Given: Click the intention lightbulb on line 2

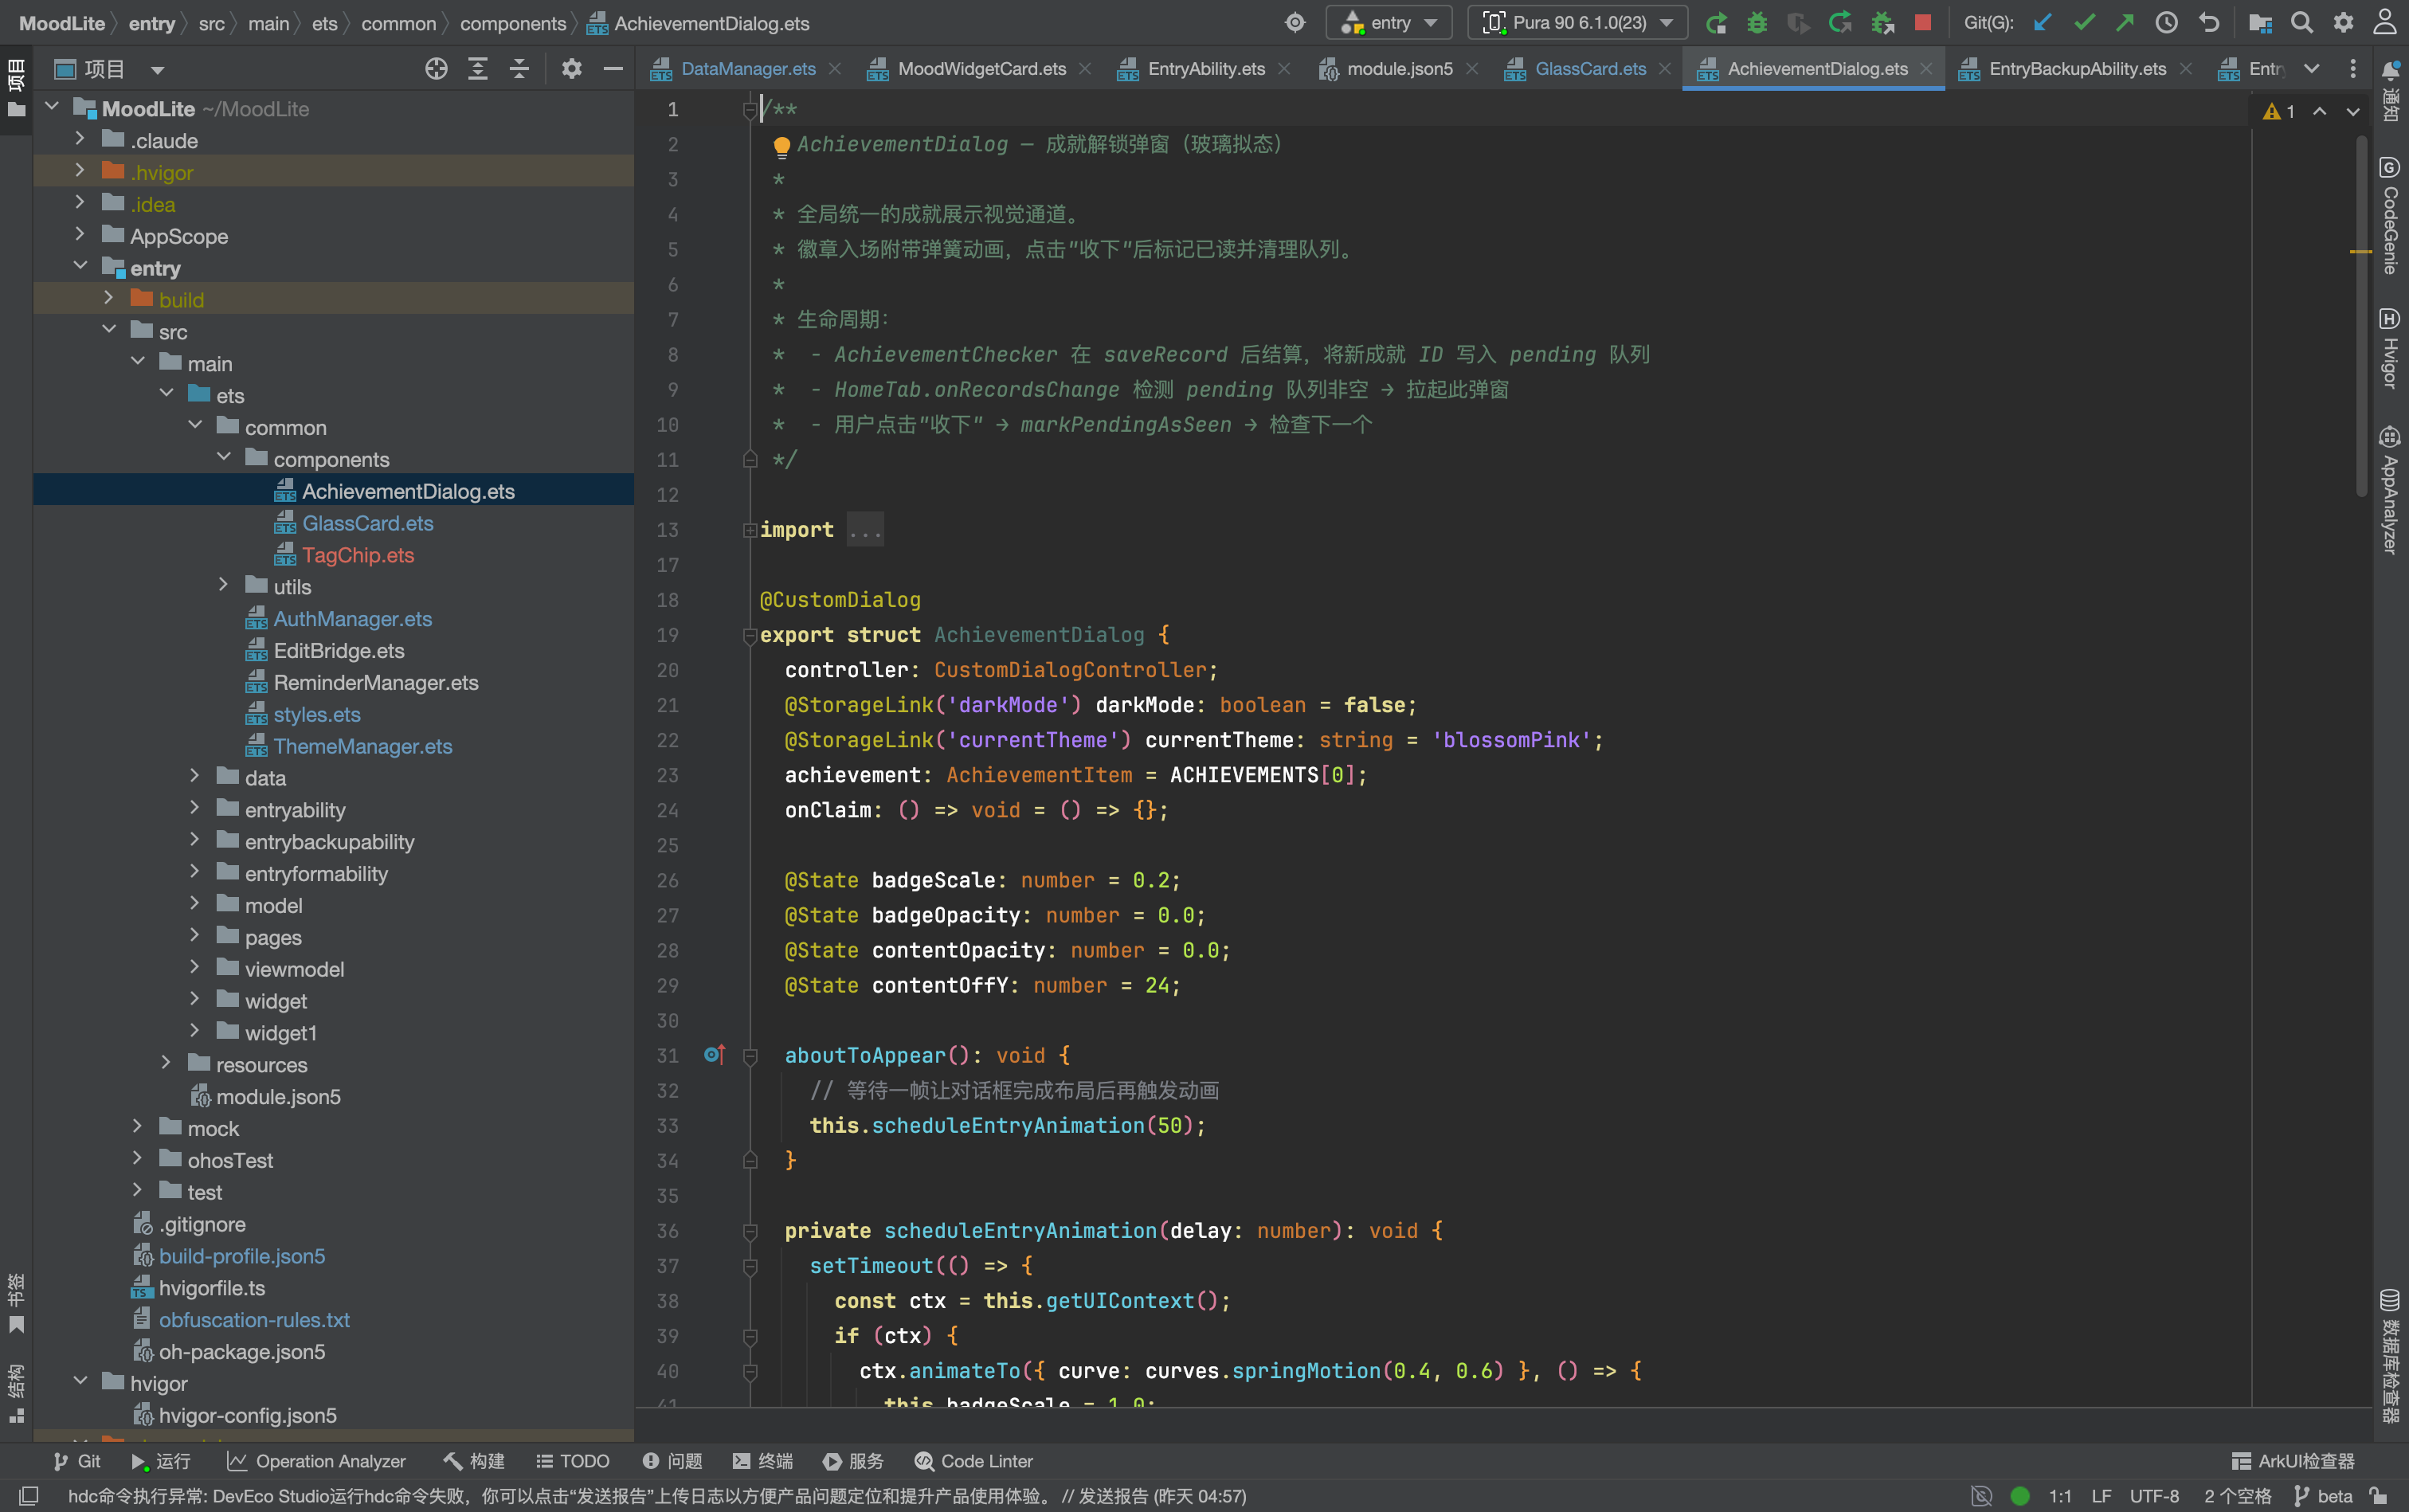Looking at the screenshot, I should (782, 147).
